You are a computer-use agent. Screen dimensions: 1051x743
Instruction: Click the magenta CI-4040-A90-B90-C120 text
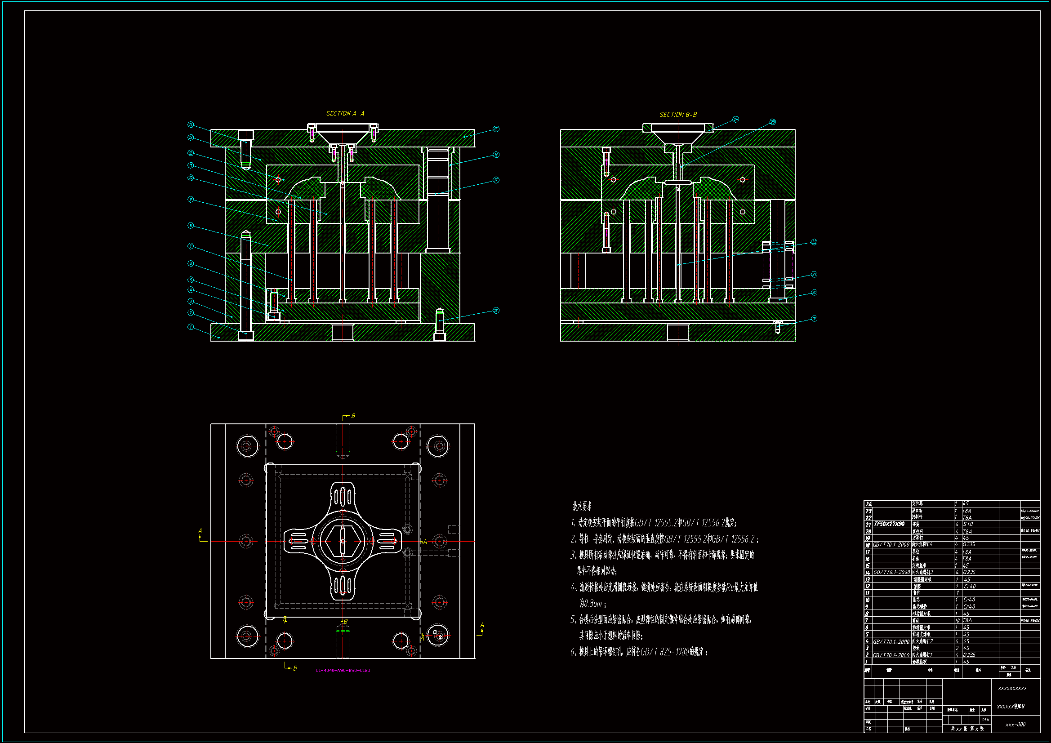tap(343, 670)
